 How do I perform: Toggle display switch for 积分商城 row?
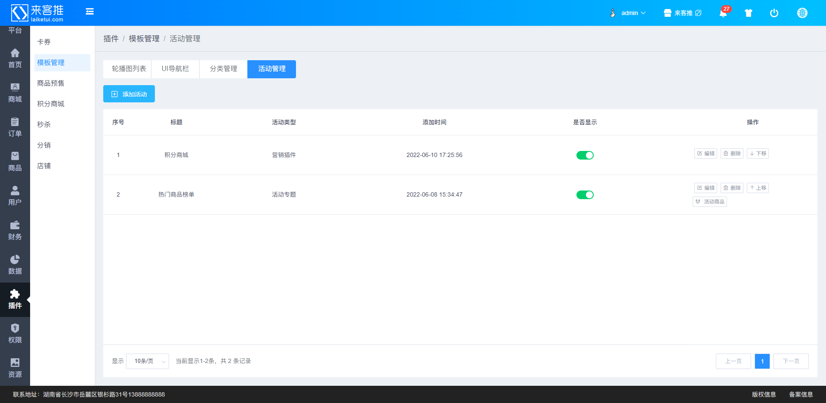pyautogui.click(x=585, y=155)
